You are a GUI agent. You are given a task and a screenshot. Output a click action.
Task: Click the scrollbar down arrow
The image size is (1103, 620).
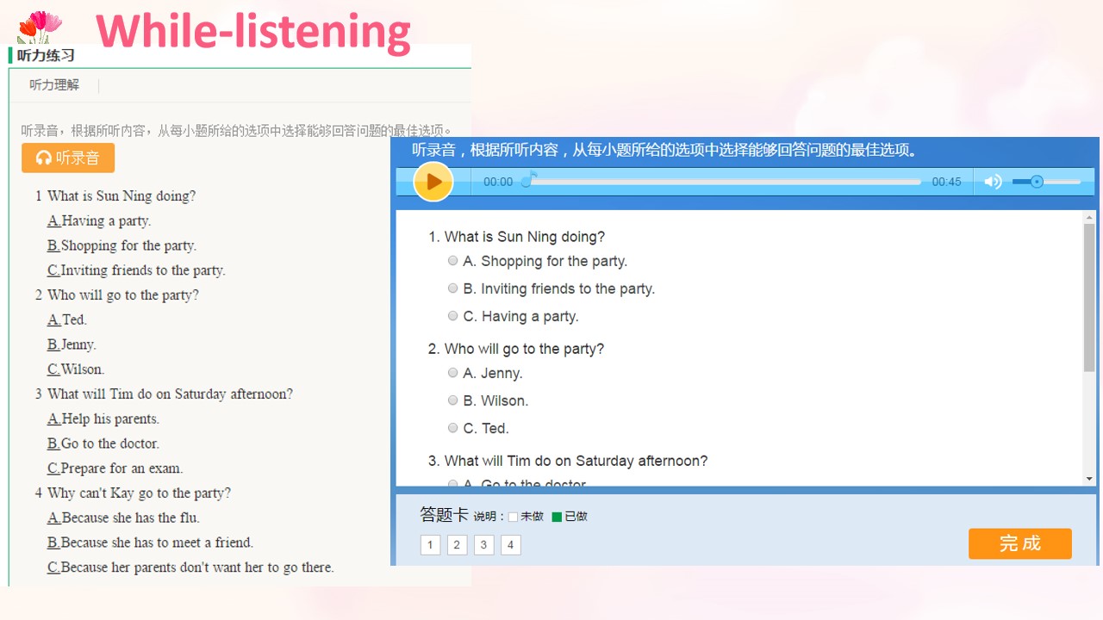pyautogui.click(x=1090, y=479)
